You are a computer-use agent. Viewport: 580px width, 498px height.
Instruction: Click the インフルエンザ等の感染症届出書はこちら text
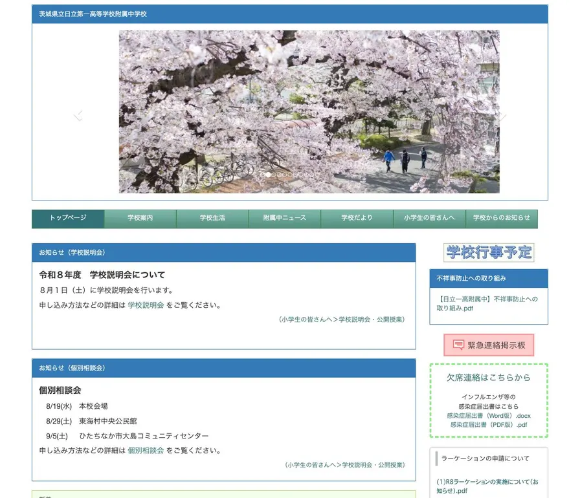click(489, 402)
